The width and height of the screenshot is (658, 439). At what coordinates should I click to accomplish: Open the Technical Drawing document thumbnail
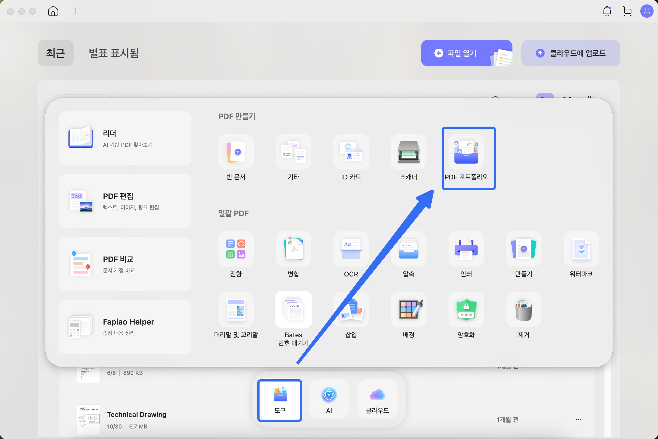pos(88,419)
